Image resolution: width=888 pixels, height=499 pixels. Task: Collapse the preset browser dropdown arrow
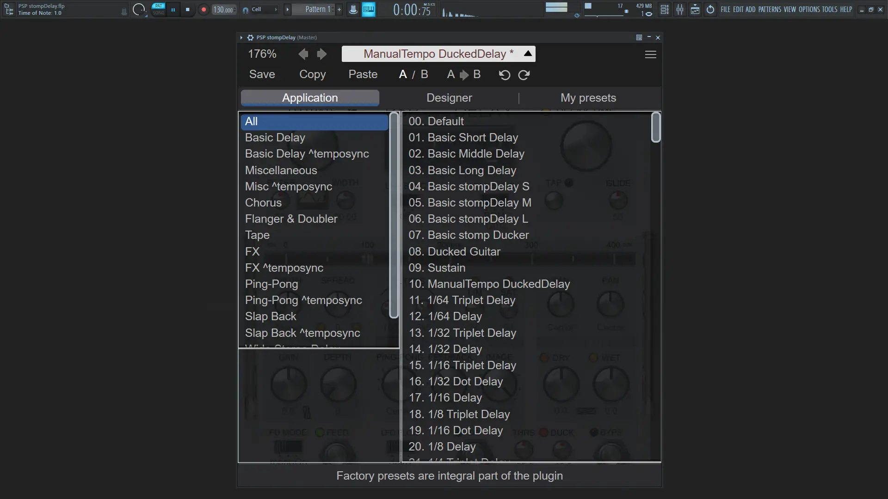(x=528, y=54)
